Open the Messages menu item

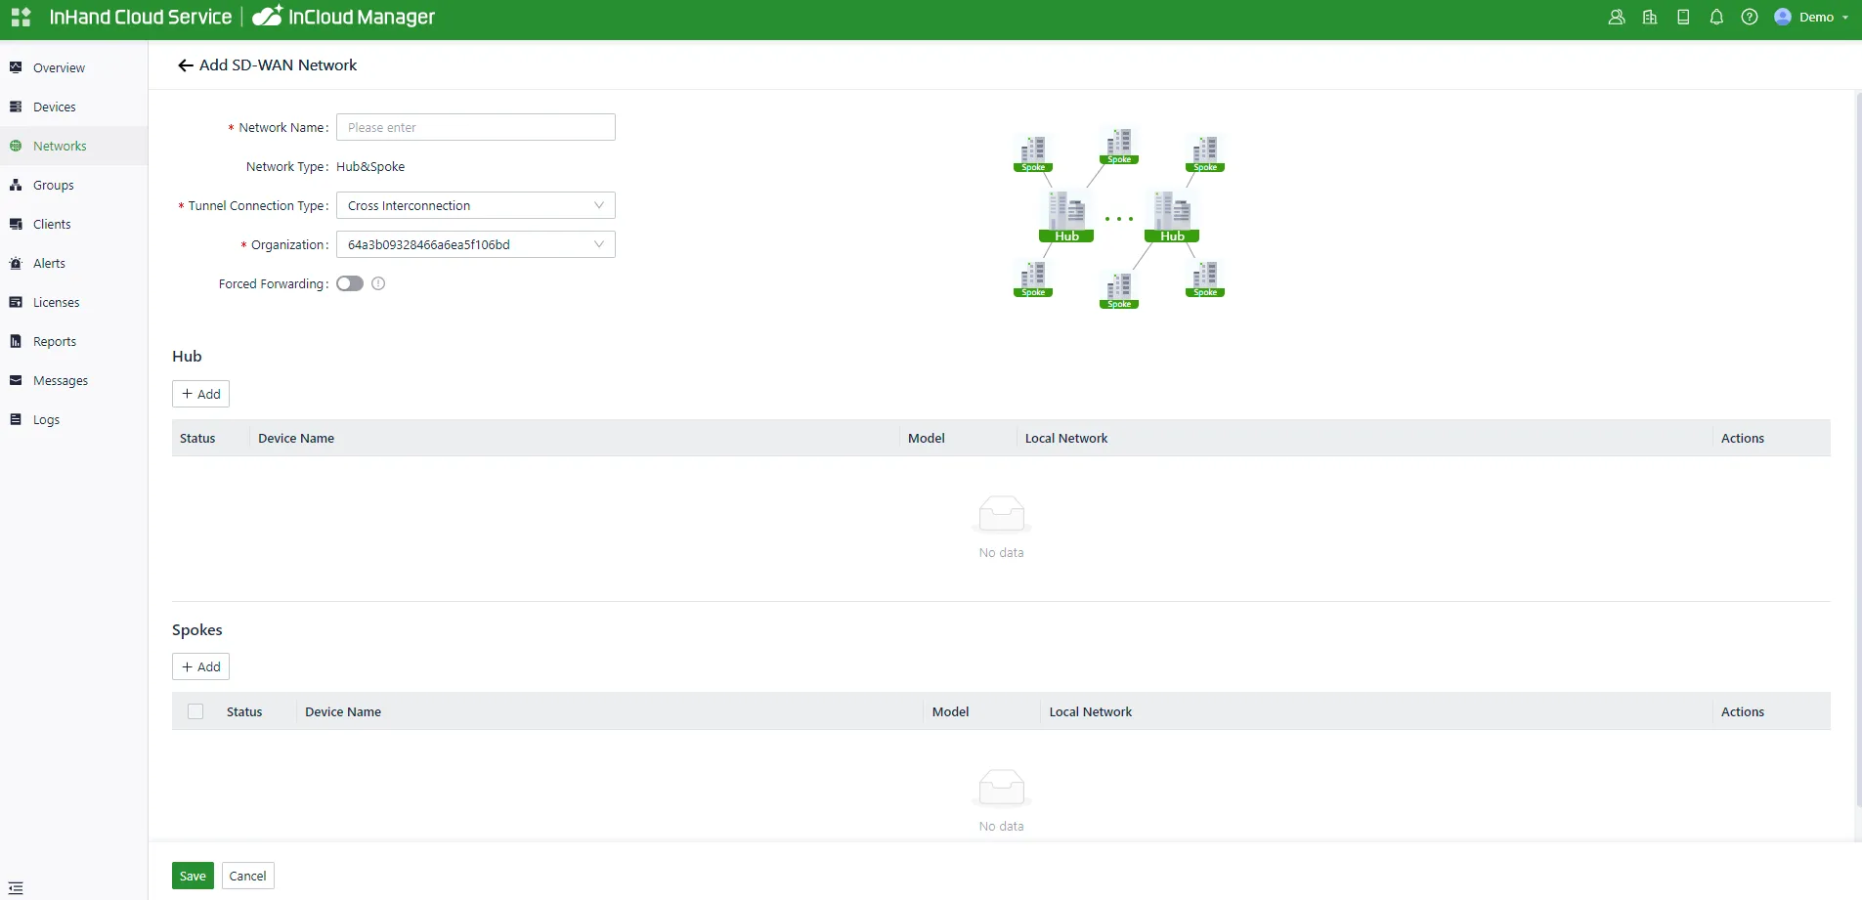(x=73, y=380)
